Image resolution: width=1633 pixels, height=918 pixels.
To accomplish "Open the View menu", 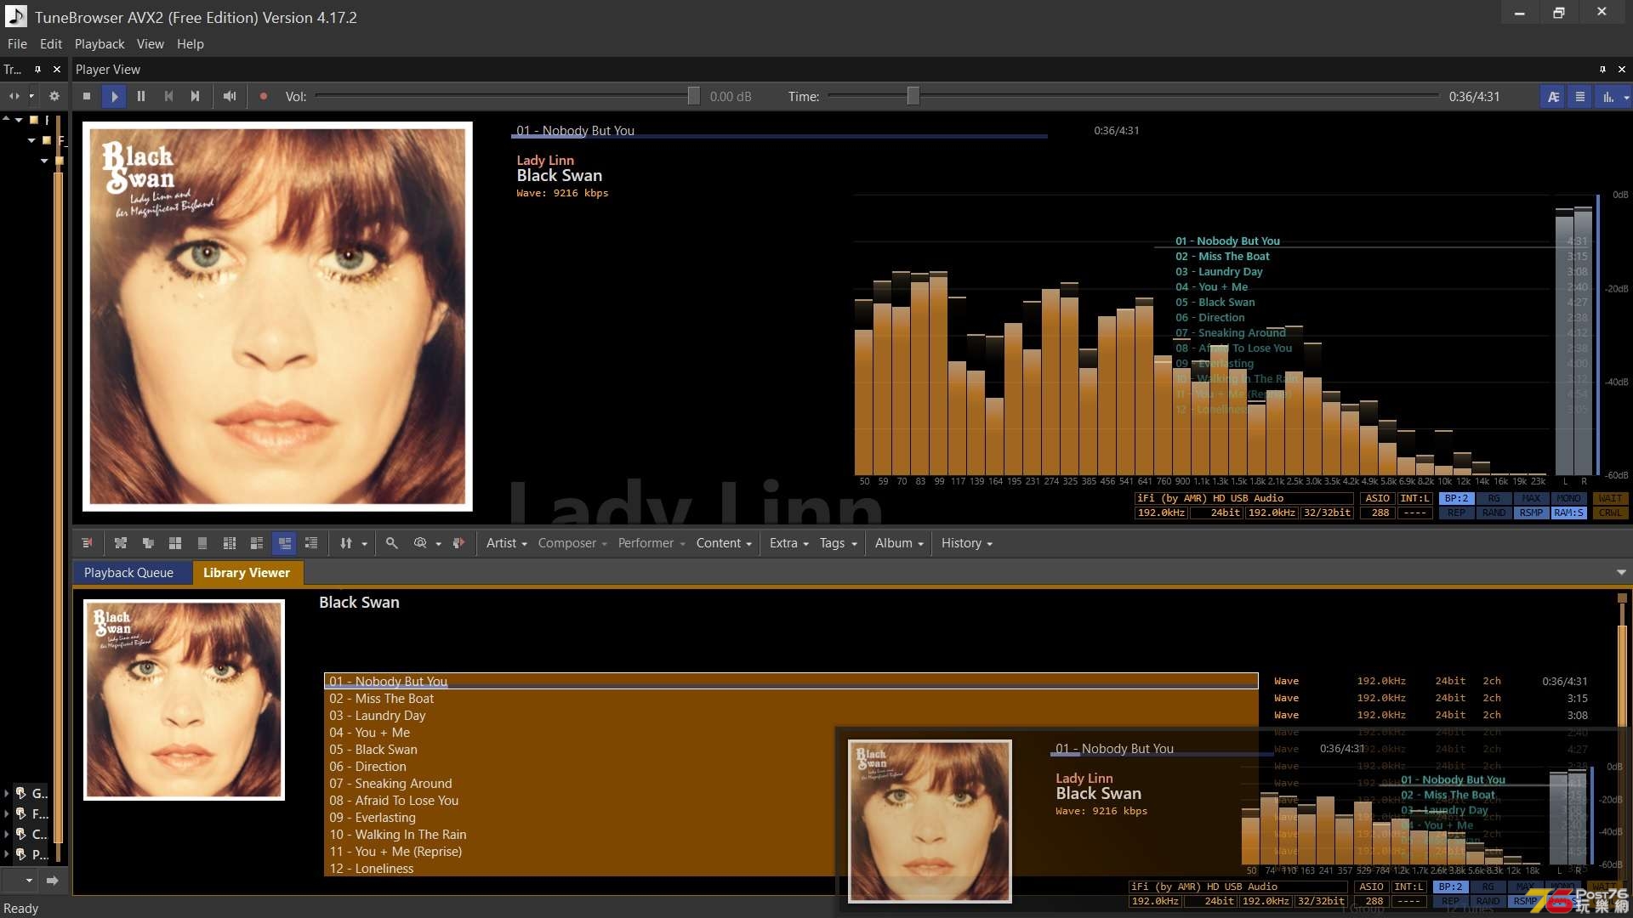I will (150, 44).
